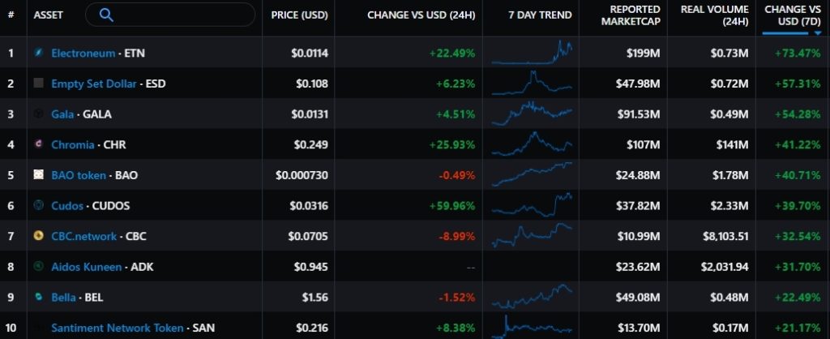The image size is (830, 339).
Task: Sort by Real Volume (24H) header
Action: (x=717, y=15)
